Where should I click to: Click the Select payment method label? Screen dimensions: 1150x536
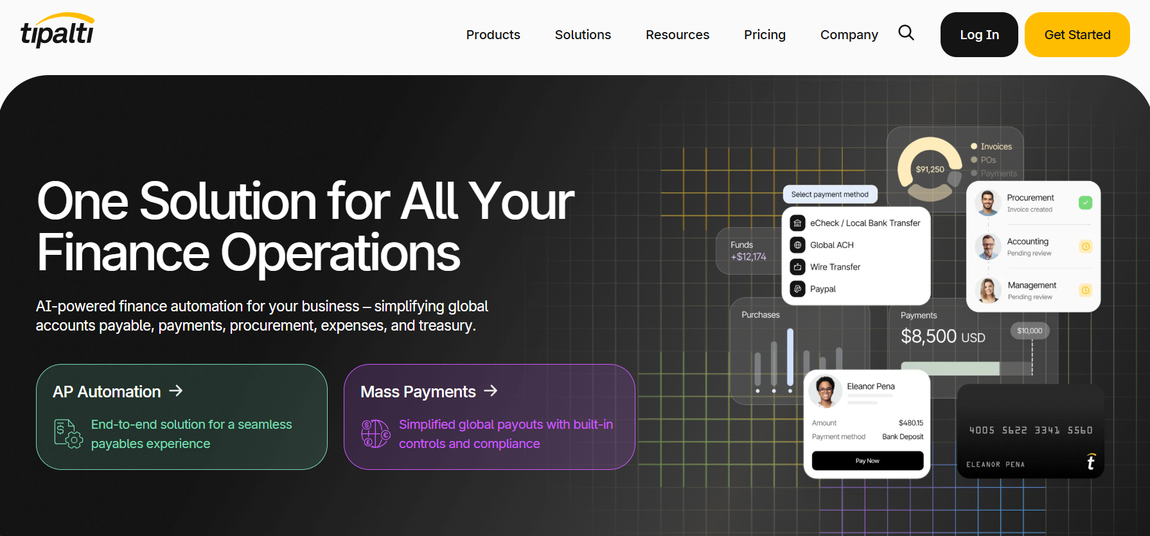tap(829, 195)
